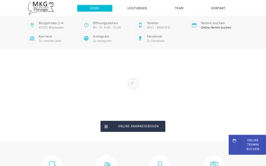This screenshot has height=166, width=266.
Task: Click the Mo - Fr: 8:00 - 15:00 text
Action: (x=107, y=27)
